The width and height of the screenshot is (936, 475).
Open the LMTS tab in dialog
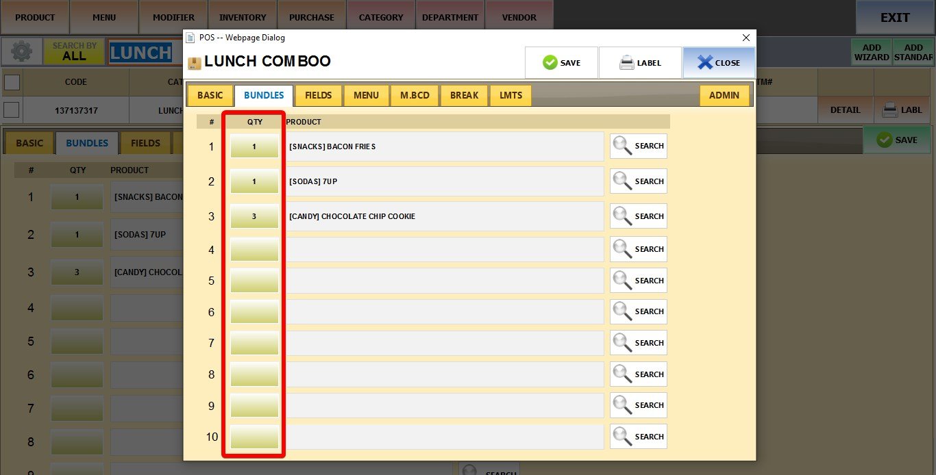[x=510, y=95]
